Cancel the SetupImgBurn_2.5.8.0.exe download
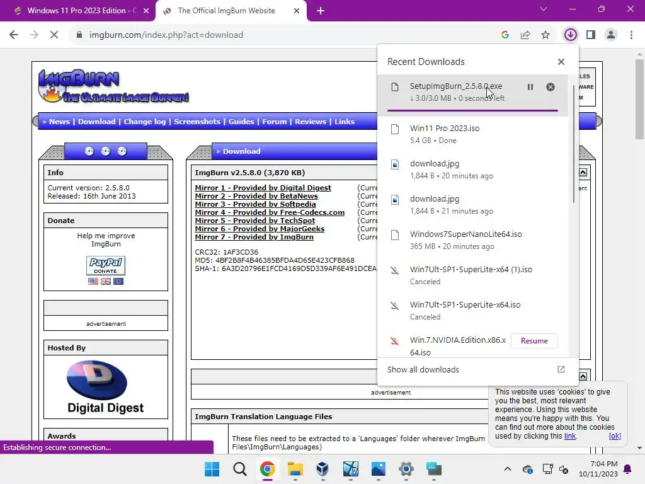Screen dimensions: 645x484 tap(551, 87)
